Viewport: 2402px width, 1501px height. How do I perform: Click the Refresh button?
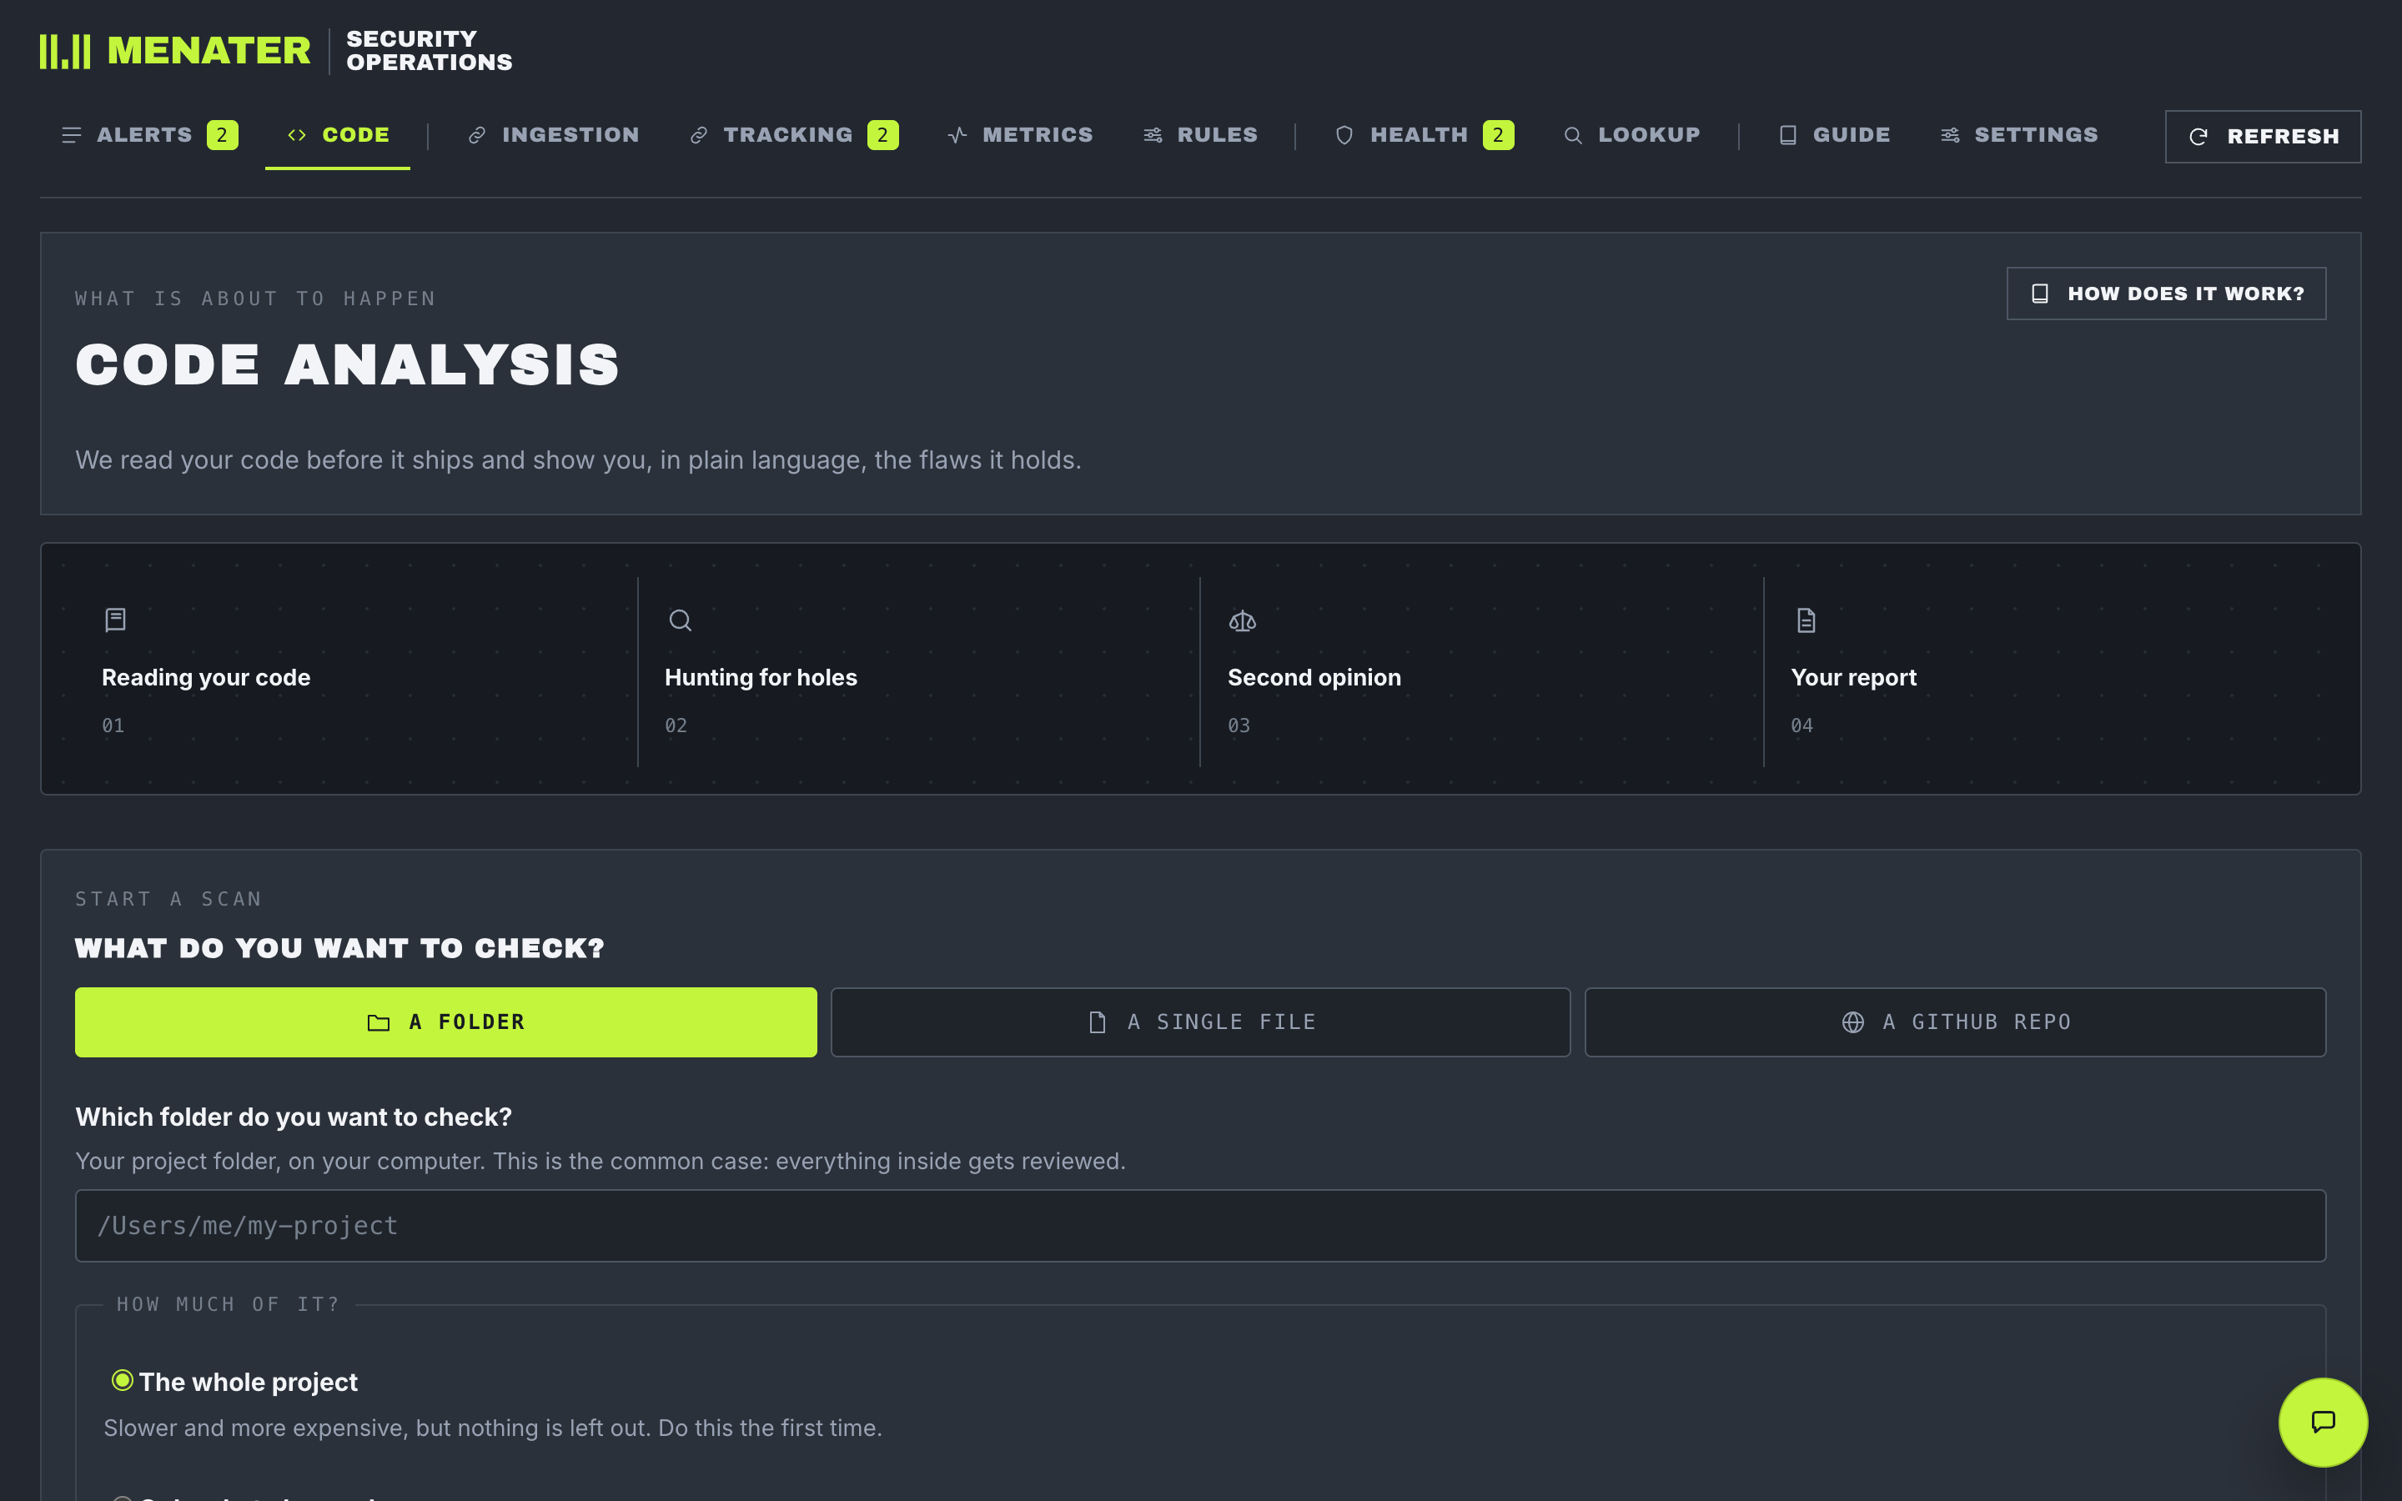[x=2263, y=137]
